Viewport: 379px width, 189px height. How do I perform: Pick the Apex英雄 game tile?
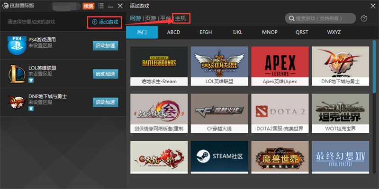click(280, 66)
